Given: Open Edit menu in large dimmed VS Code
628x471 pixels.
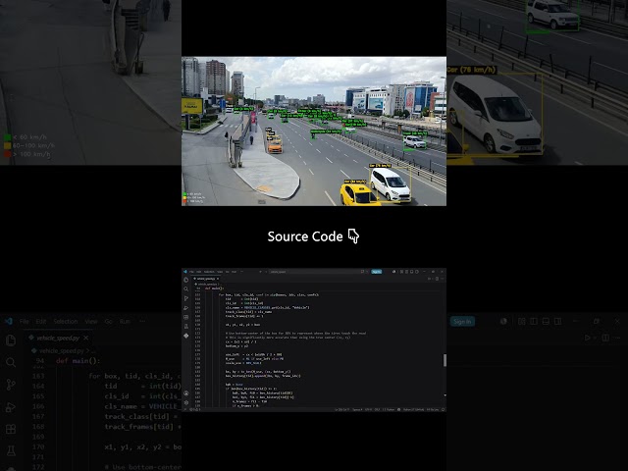Looking at the screenshot, I should pos(41,321).
